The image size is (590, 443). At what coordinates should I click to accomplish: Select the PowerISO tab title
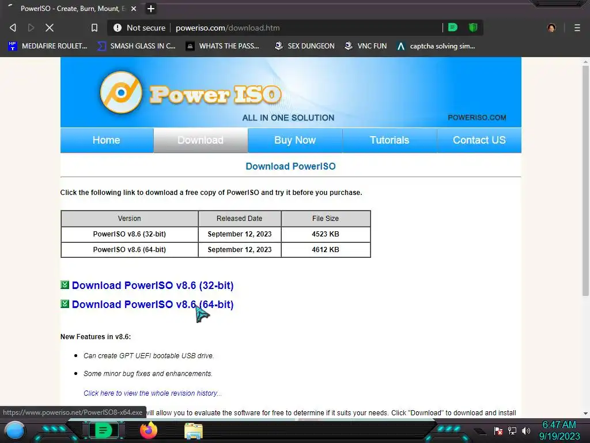pyautogui.click(x=73, y=8)
